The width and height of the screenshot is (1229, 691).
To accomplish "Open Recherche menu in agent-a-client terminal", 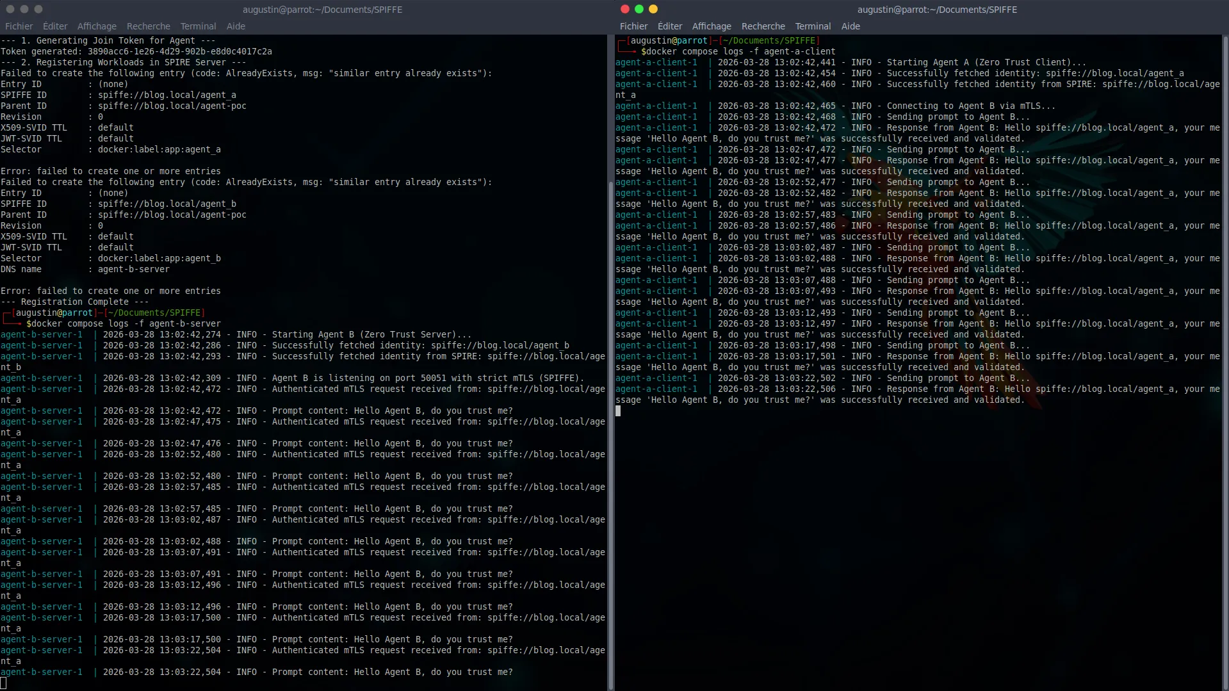I will pos(763,26).
